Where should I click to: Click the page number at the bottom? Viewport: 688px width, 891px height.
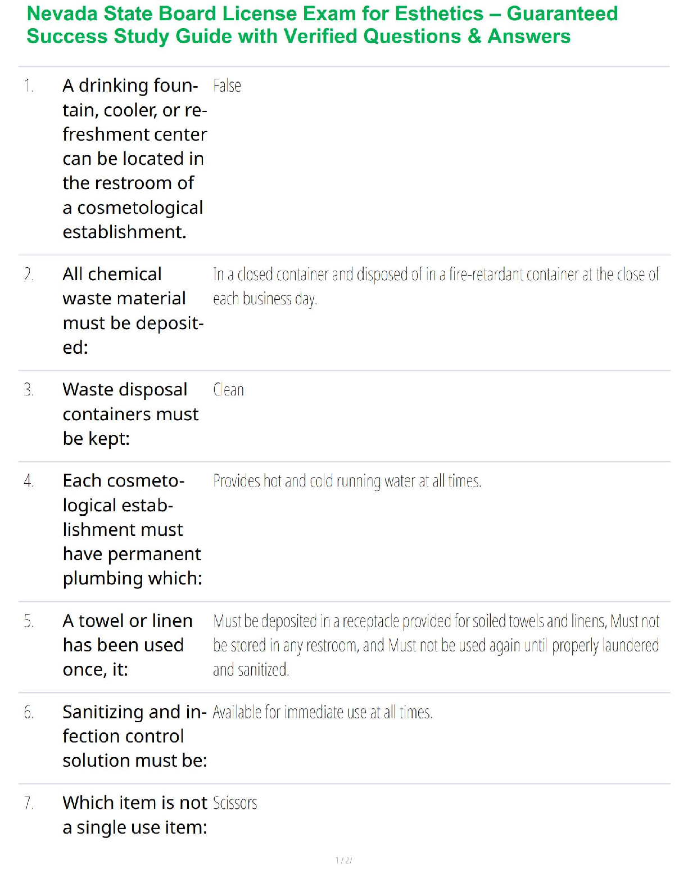click(x=343, y=860)
